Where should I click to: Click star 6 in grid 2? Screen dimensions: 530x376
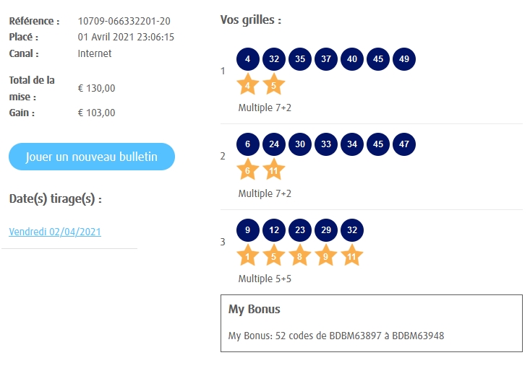tap(248, 170)
